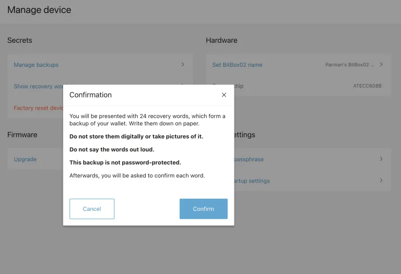Select Set BitBox02 name
Screen dimensions: 401x274
[237, 65]
